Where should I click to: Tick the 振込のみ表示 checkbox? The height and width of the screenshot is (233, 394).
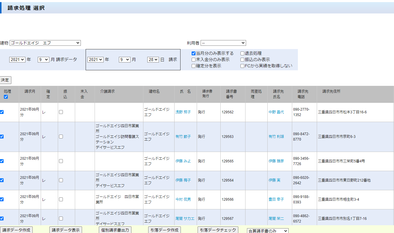click(x=243, y=60)
